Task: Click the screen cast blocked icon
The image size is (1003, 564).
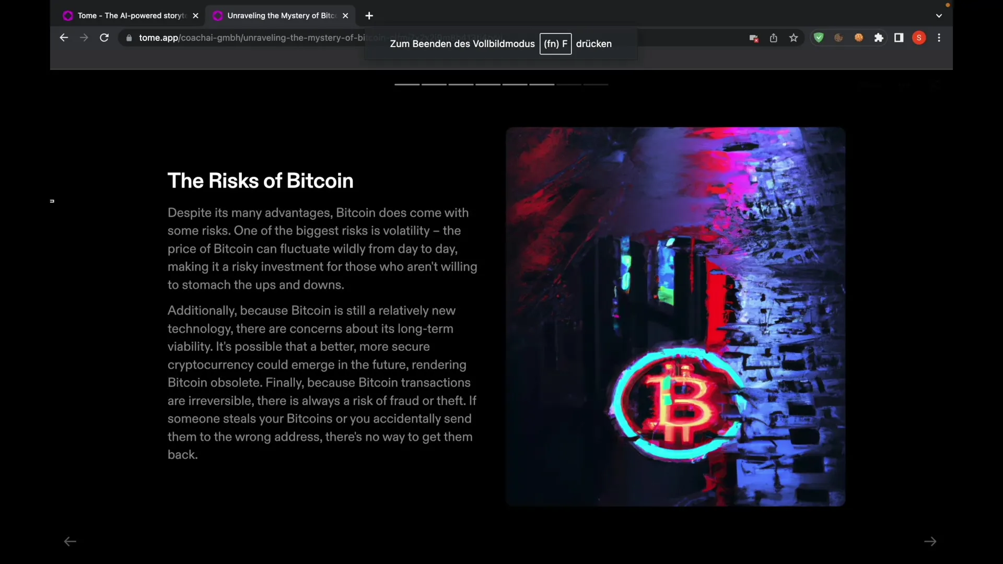Action: tap(754, 38)
